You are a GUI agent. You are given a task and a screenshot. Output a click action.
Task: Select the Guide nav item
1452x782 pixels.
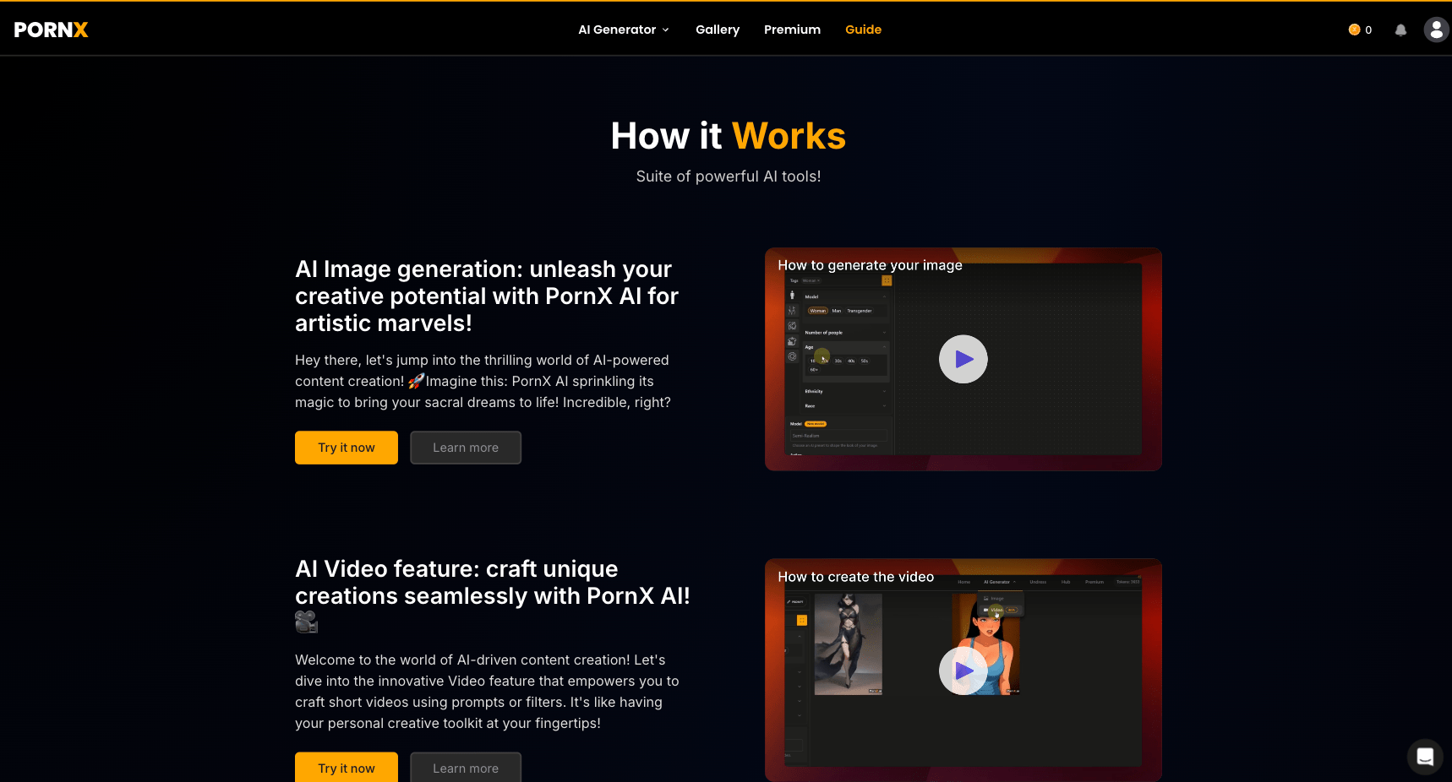863,30
